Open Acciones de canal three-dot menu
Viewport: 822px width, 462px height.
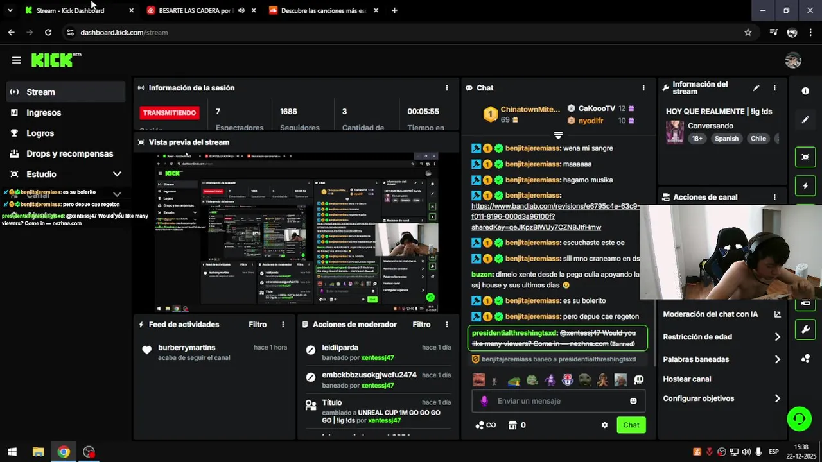coord(774,198)
